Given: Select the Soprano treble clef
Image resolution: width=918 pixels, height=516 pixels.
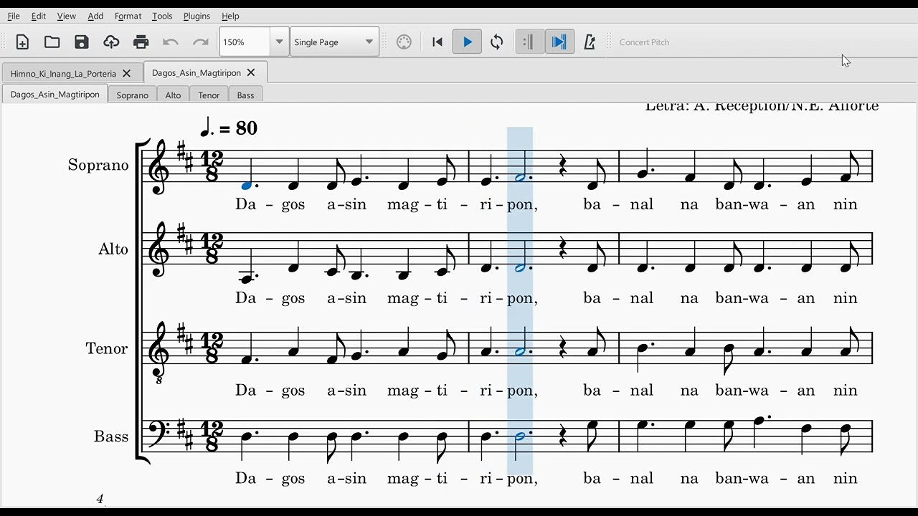Looking at the screenshot, I should [x=159, y=167].
